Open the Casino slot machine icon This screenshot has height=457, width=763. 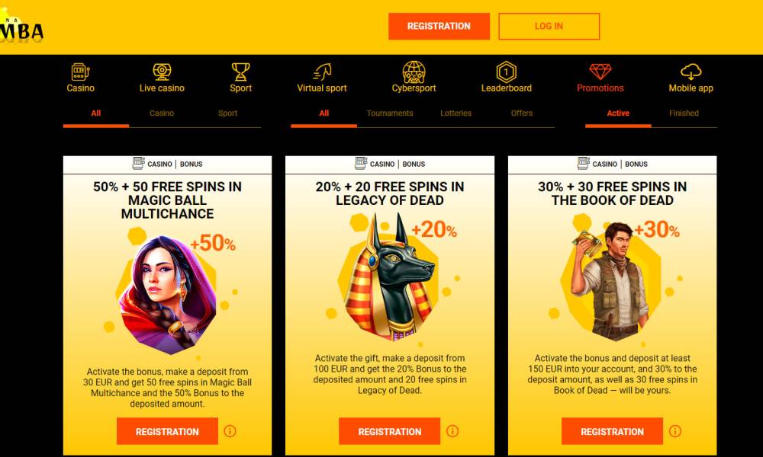pyautogui.click(x=80, y=72)
